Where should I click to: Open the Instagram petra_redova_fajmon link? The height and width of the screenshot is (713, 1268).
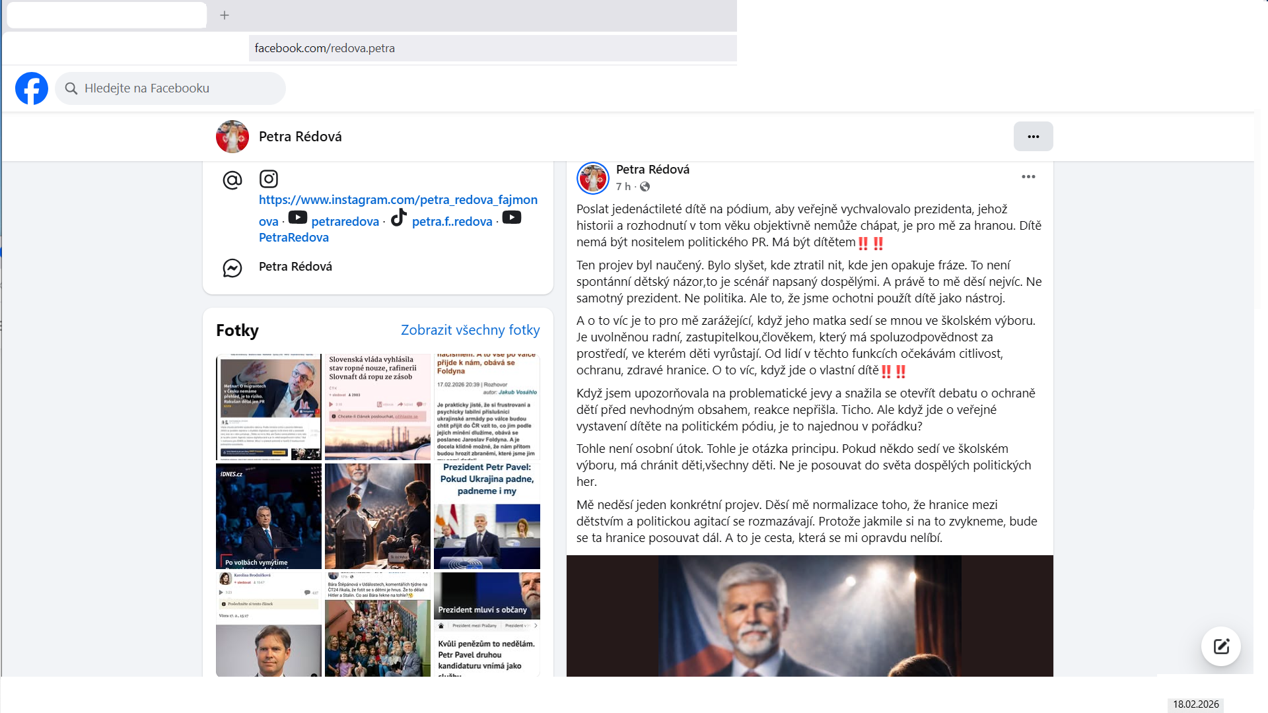pos(398,199)
